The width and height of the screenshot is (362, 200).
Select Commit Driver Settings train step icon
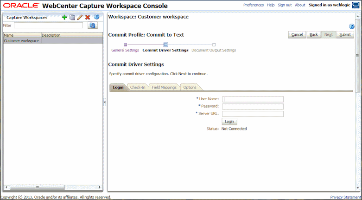pyautogui.click(x=165, y=45)
